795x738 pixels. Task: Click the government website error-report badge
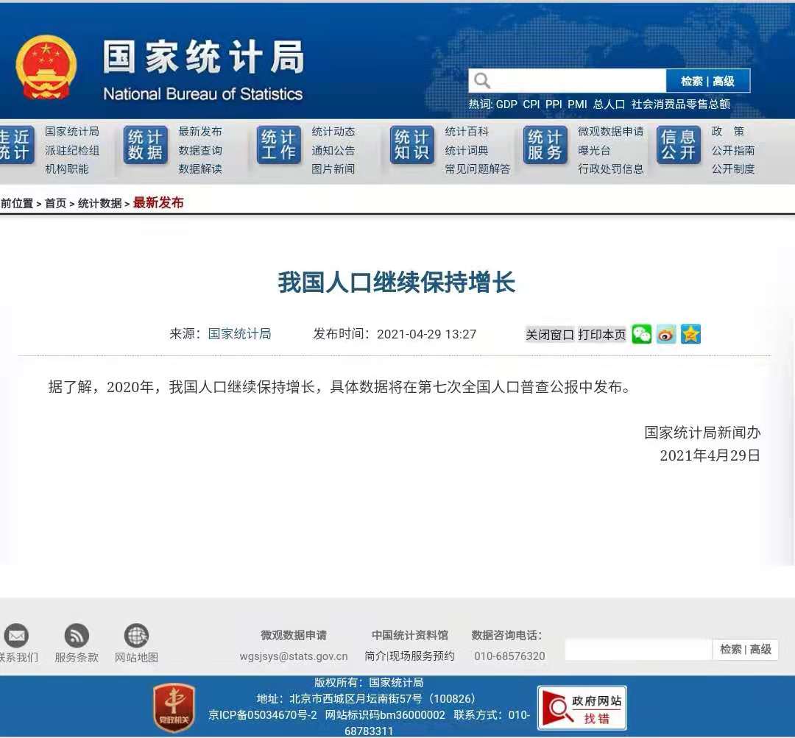[582, 708]
